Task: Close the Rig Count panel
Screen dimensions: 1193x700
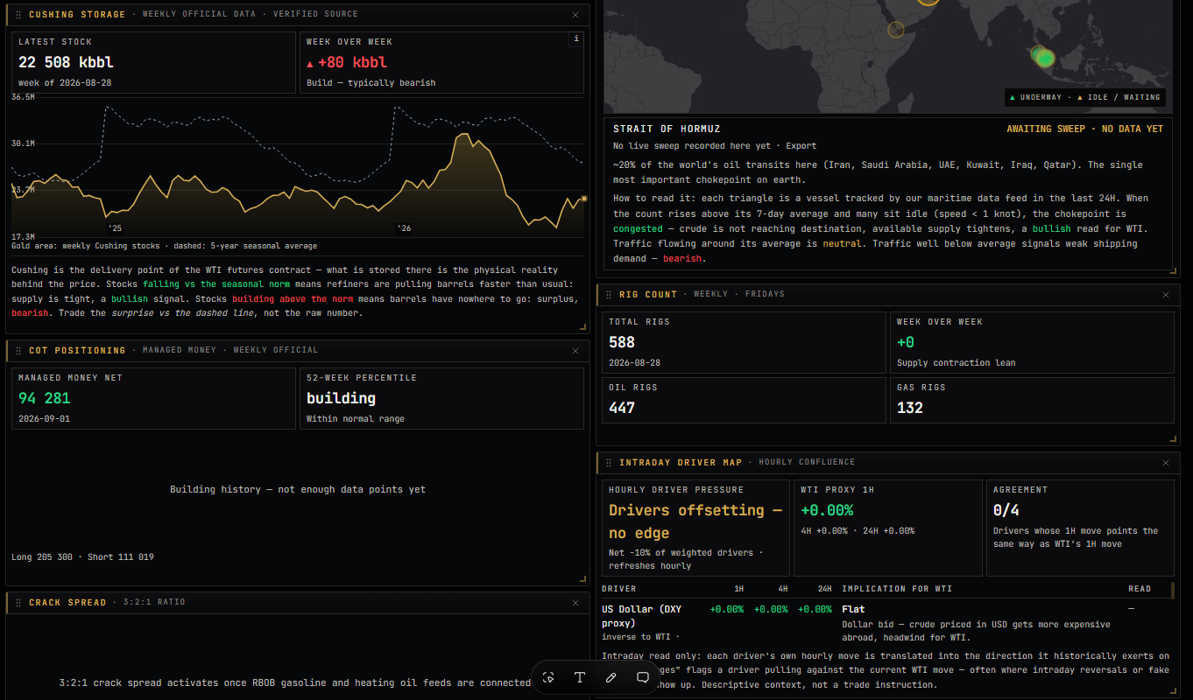Action: click(1166, 295)
